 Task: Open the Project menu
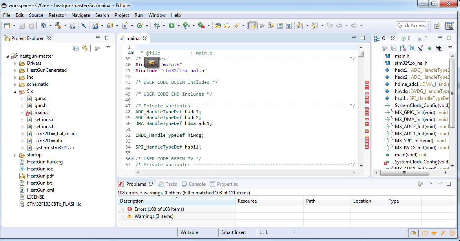[x=122, y=15]
